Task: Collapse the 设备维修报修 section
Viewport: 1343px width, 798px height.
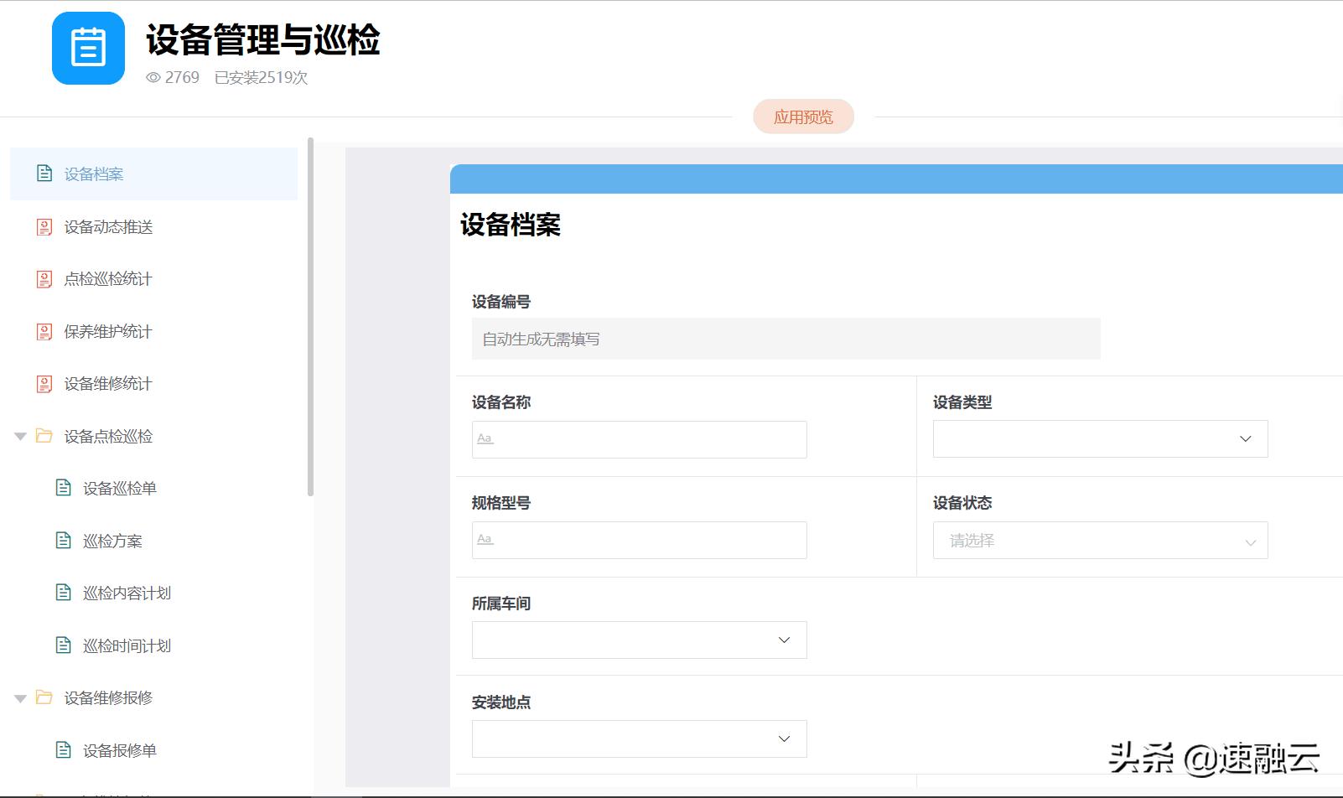Action: [x=20, y=697]
